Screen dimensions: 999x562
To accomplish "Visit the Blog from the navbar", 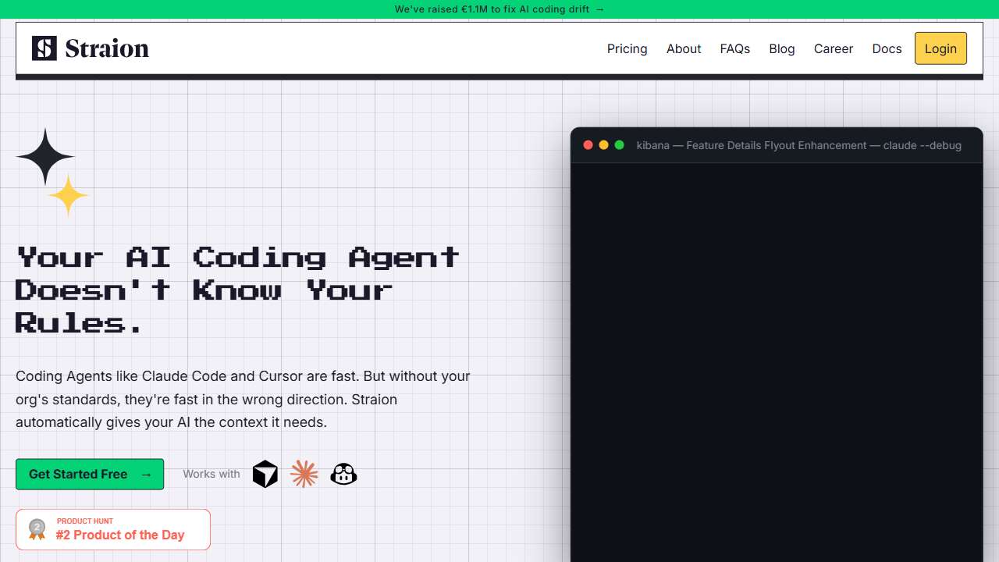I will 781,48.
